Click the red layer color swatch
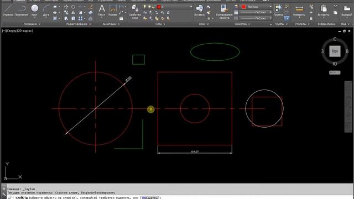The image size is (354, 199). click(159, 7)
